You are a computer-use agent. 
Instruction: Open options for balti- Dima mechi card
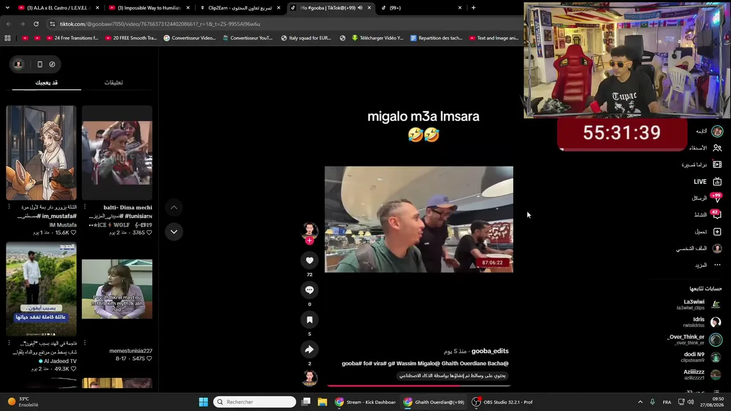85,207
